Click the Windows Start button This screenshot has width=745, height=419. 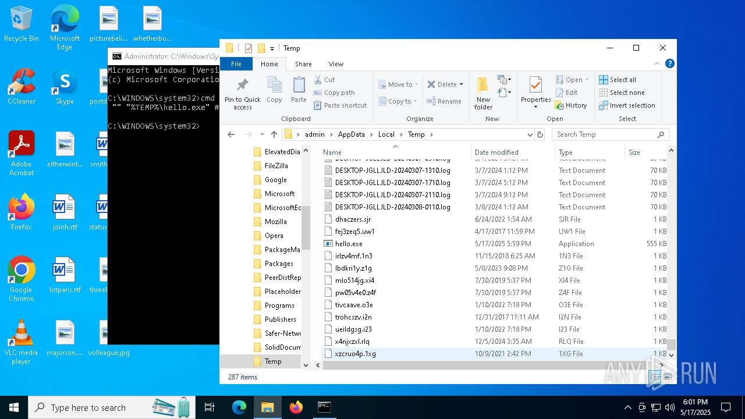tap(14, 407)
